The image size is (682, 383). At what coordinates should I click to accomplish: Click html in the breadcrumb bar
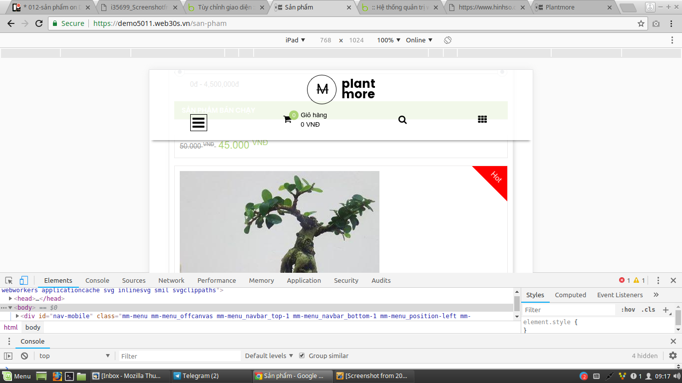click(x=11, y=327)
